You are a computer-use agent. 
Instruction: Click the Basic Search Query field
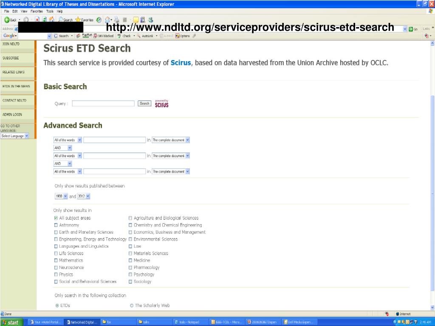(103, 104)
